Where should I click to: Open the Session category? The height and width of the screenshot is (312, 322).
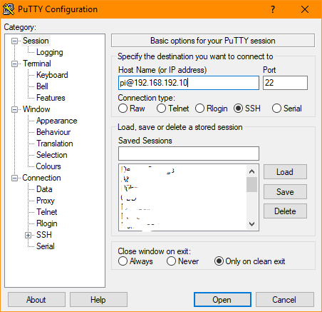(36, 41)
